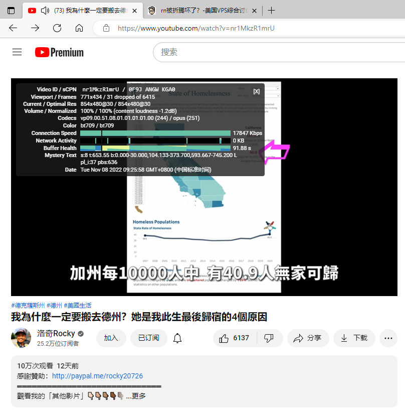The image size is (405, 413).
Task: Open the 洛奇Rocky channel name link
Action: [x=56, y=333]
